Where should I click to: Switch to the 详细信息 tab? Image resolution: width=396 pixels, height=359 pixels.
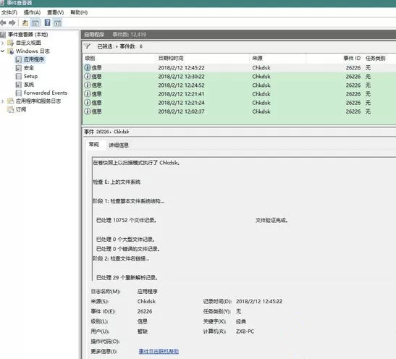click(x=119, y=145)
